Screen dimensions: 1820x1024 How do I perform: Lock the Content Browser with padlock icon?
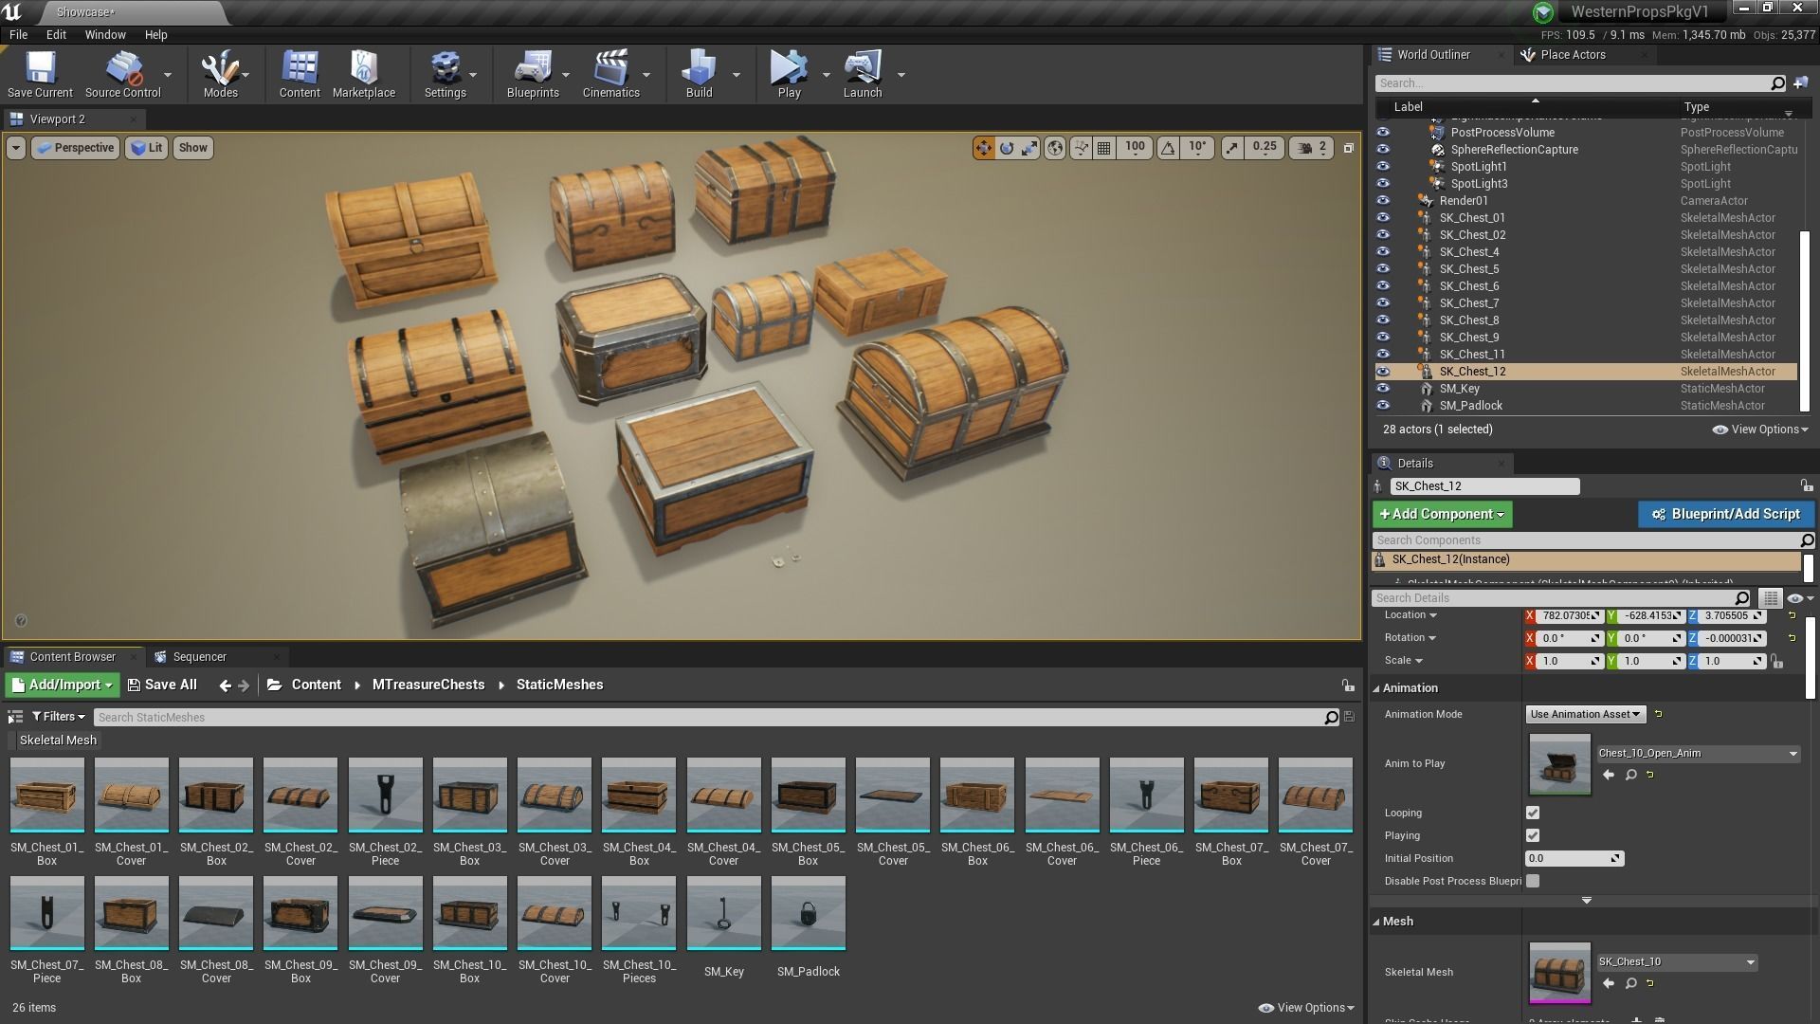(x=1347, y=686)
